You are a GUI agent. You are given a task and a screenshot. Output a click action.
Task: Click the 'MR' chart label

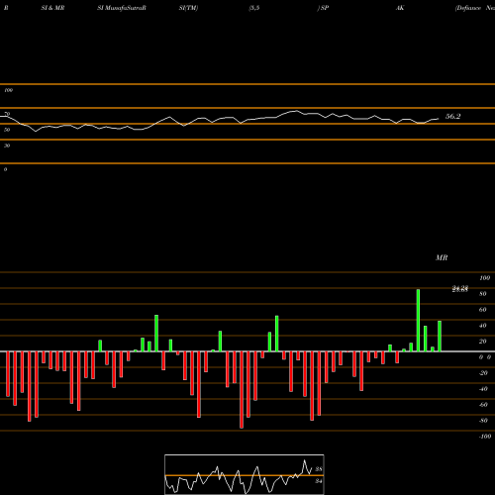click(x=442, y=257)
